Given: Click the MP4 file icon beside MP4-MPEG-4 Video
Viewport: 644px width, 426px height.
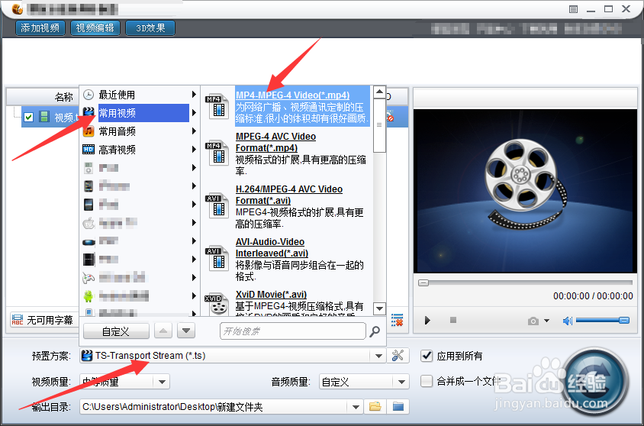Looking at the screenshot, I should coord(217,106).
